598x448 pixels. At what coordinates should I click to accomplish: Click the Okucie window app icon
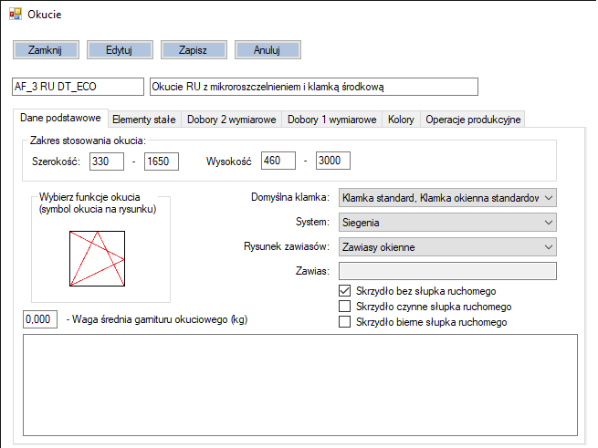click(x=16, y=15)
